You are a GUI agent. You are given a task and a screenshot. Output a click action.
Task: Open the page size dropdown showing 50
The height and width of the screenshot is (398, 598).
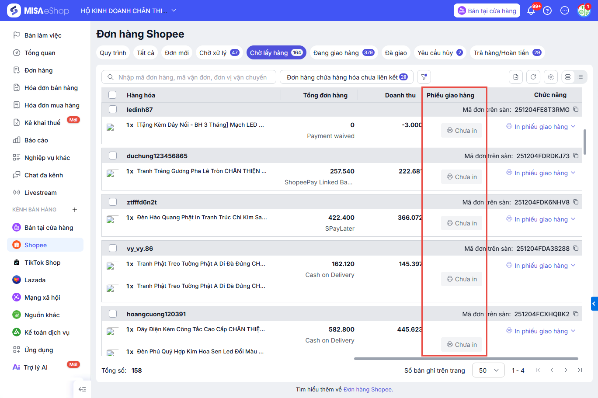click(x=488, y=370)
